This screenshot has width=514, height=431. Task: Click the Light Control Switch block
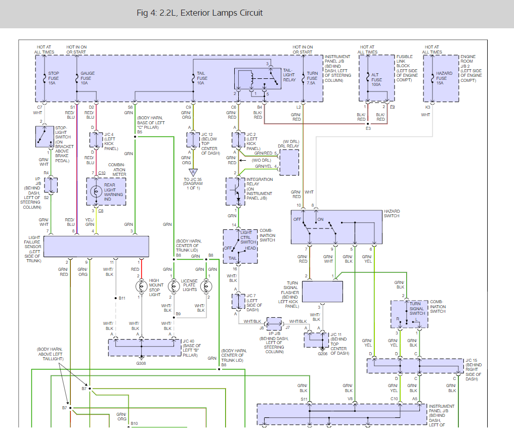tap(240, 246)
